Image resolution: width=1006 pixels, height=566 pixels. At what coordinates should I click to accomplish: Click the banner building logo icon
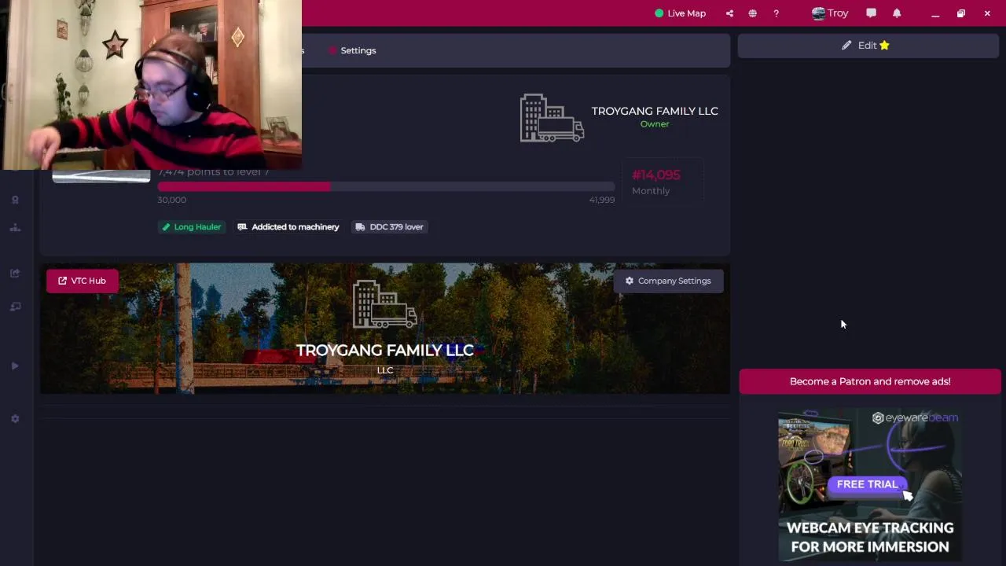[x=384, y=305]
